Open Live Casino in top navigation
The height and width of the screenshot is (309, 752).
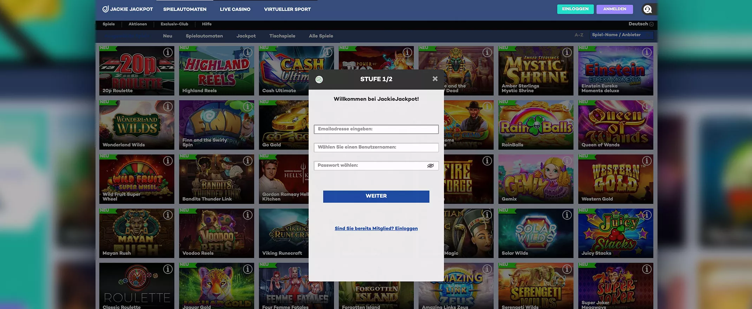click(x=235, y=9)
